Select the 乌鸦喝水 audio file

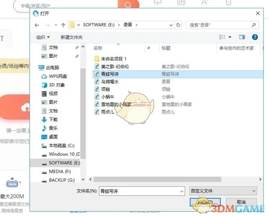110,82
